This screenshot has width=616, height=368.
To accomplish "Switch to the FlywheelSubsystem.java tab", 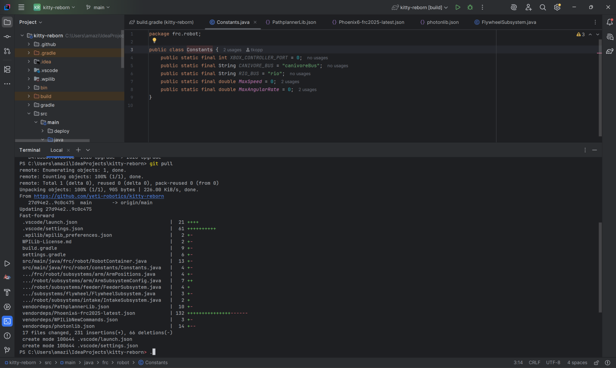I will [x=505, y=22].
